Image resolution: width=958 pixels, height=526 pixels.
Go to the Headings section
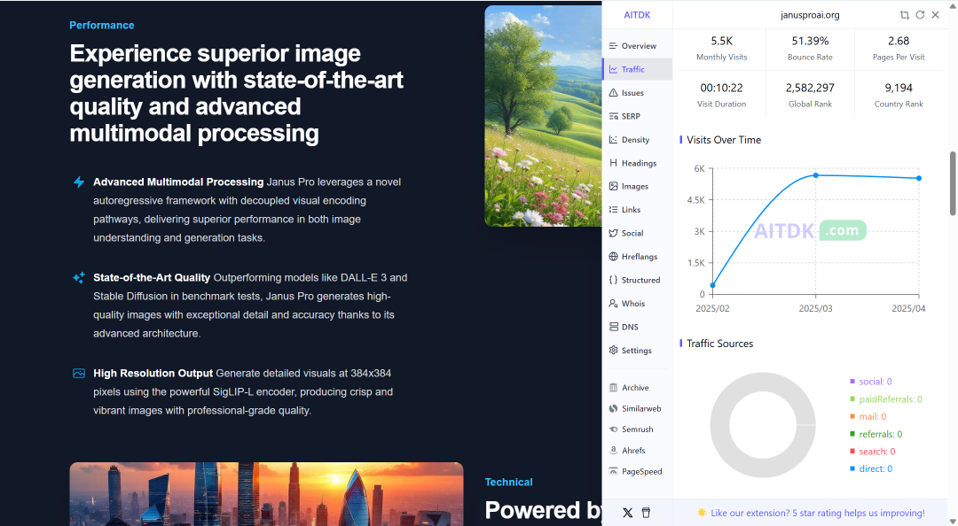coord(637,163)
